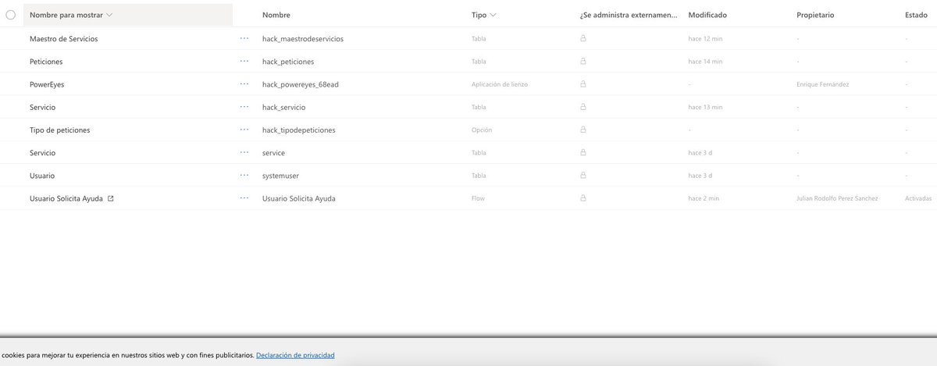
Task: Click lock icon in service row
Action: pos(583,153)
